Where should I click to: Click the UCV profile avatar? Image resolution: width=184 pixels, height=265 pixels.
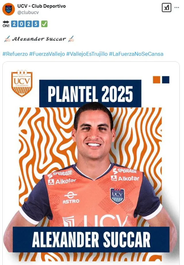tap(8, 9)
